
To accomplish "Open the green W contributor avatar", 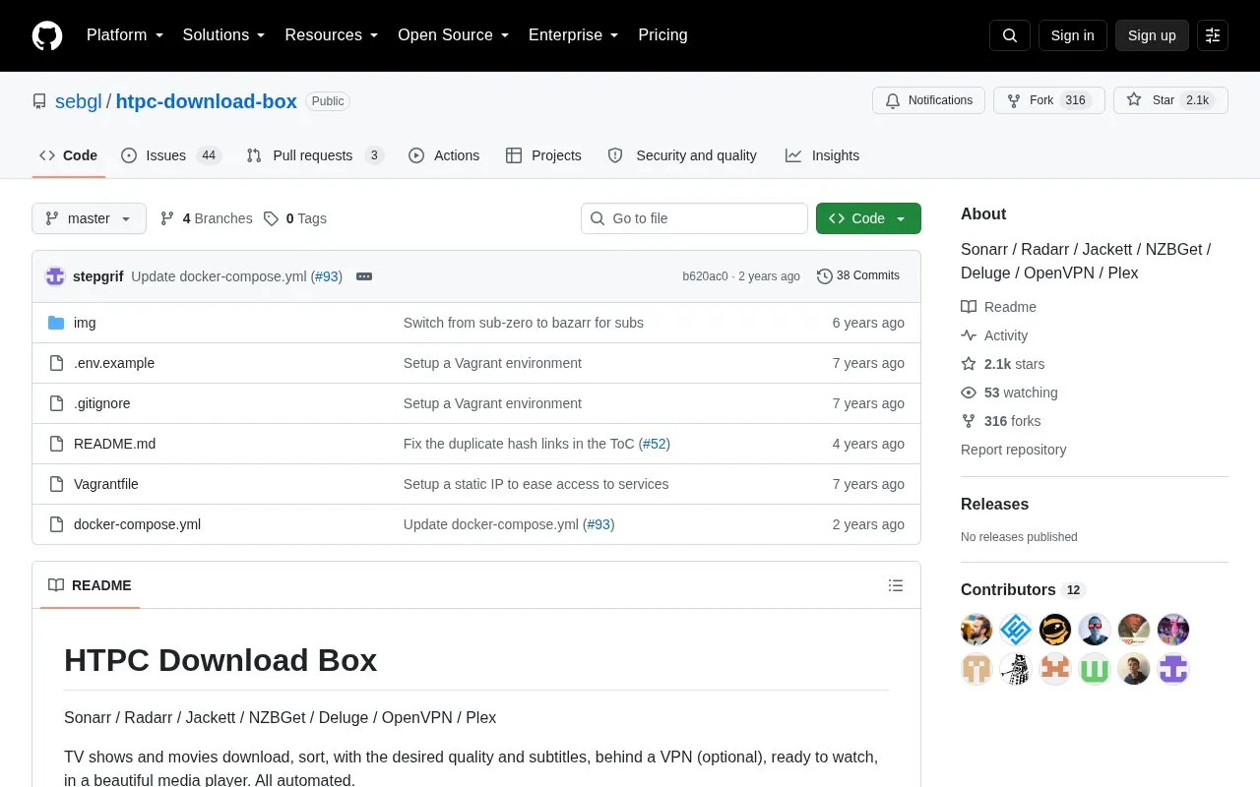I will (x=1095, y=669).
